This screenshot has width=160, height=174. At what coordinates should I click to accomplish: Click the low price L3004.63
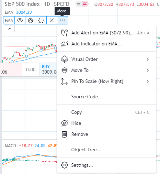(145, 4)
